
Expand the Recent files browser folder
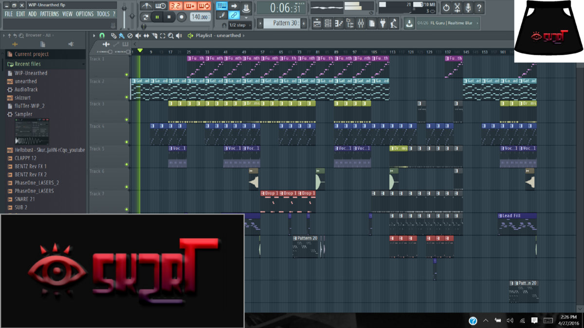pyautogui.click(x=27, y=64)
